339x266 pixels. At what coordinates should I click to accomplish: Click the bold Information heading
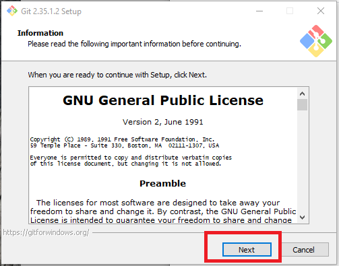pyautogui.click(x=40, y=33)
